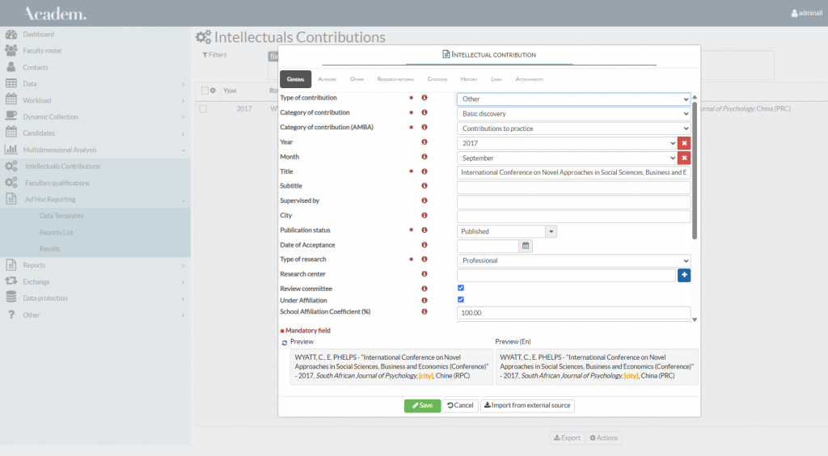
Task: Open the Type of contribution dropdown
Action: coord(573,99)
